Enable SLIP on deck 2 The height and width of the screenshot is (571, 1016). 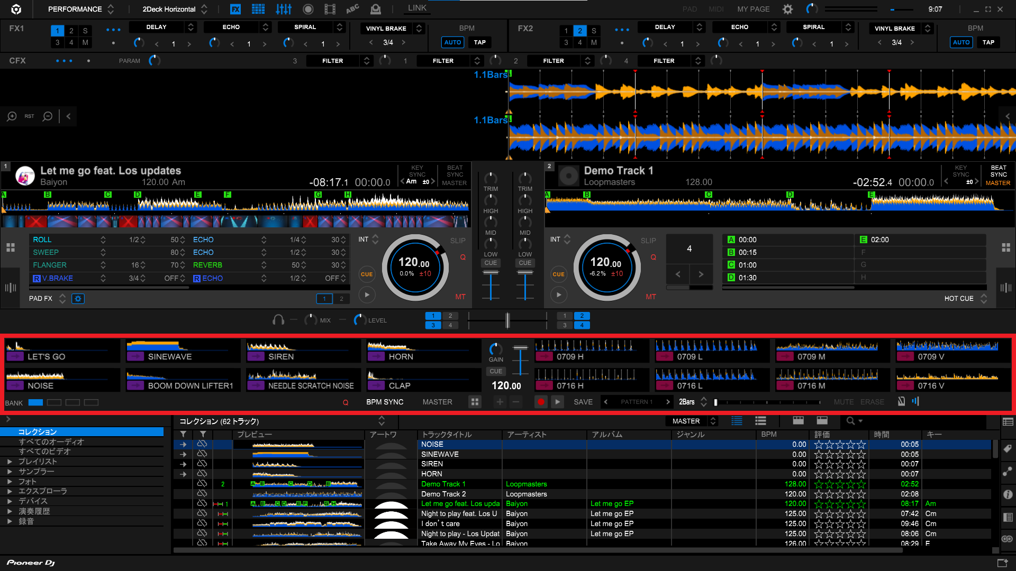(648, 241)
